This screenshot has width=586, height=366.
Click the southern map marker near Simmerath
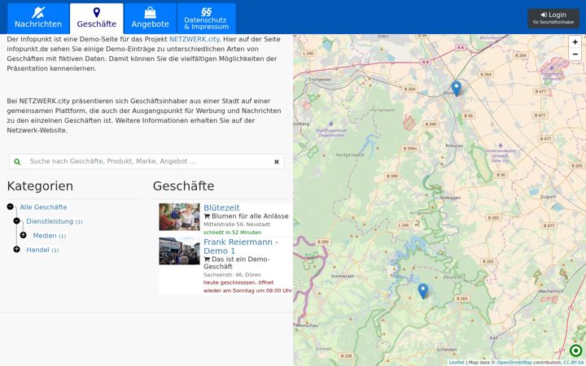422,291
